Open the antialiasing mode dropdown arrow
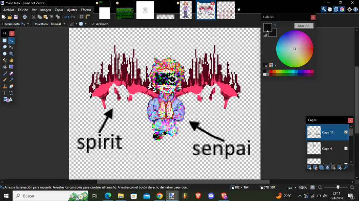Viewport: 359px width, 201px height. (76, 24)
